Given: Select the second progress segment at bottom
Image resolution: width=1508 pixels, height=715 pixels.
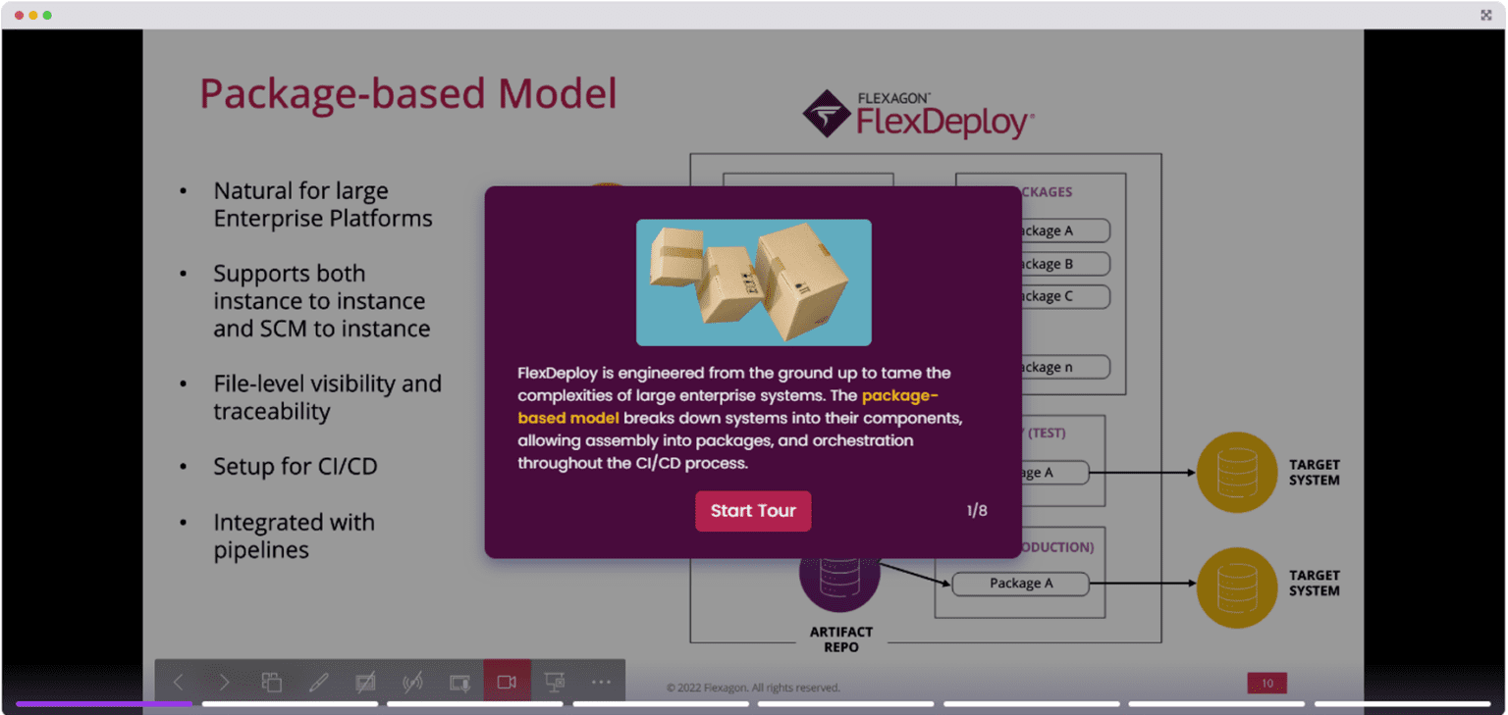Looking at the screenshot, I should tap(289, 703).
